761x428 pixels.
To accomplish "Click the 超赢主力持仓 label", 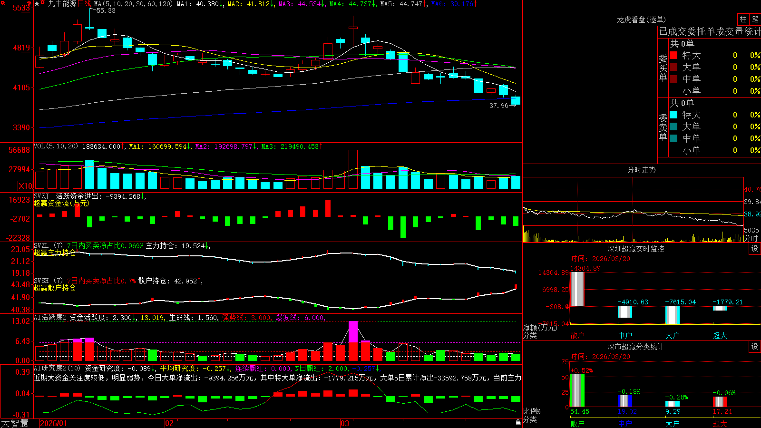I will click(x=55, y=253).
